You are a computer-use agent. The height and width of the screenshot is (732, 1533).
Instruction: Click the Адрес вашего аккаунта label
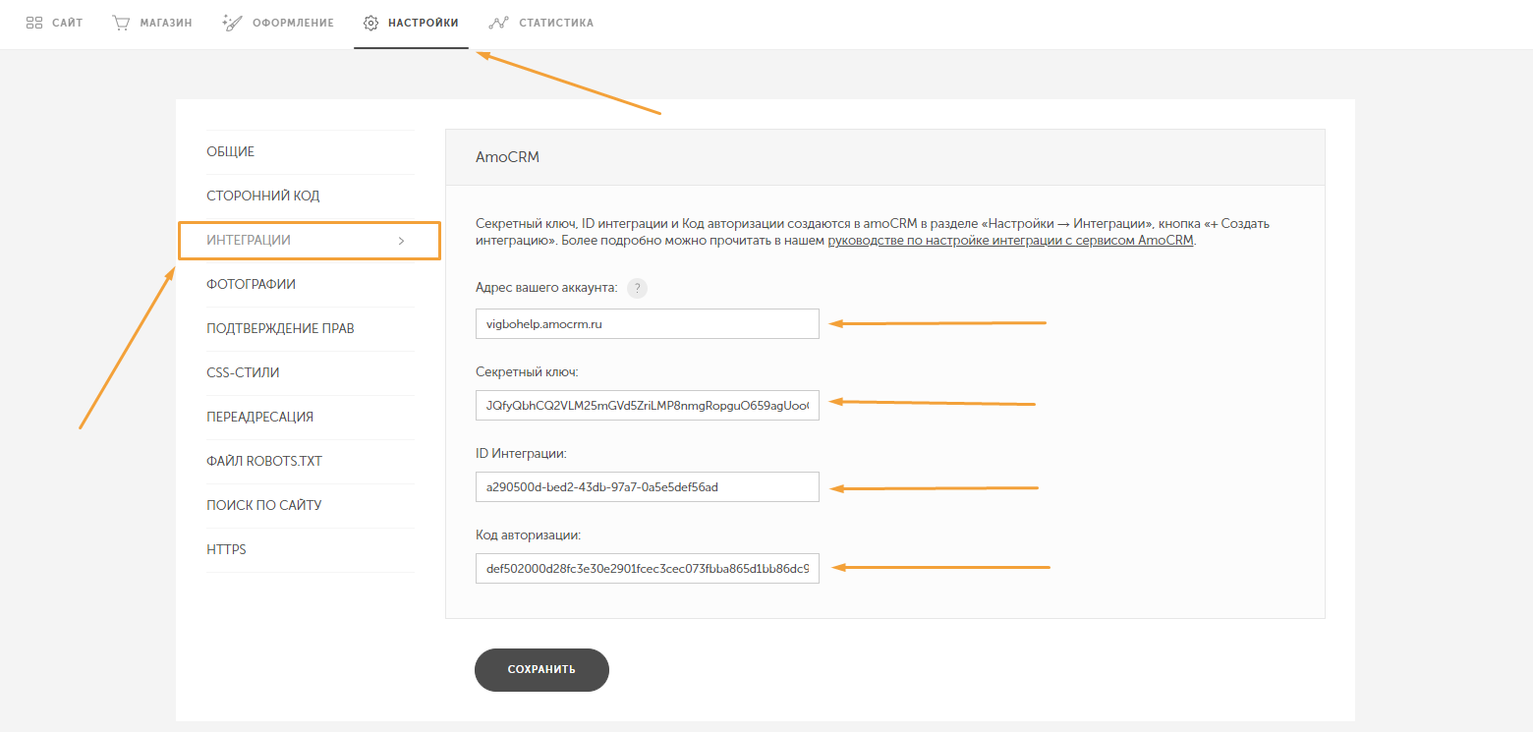(546, 288)
